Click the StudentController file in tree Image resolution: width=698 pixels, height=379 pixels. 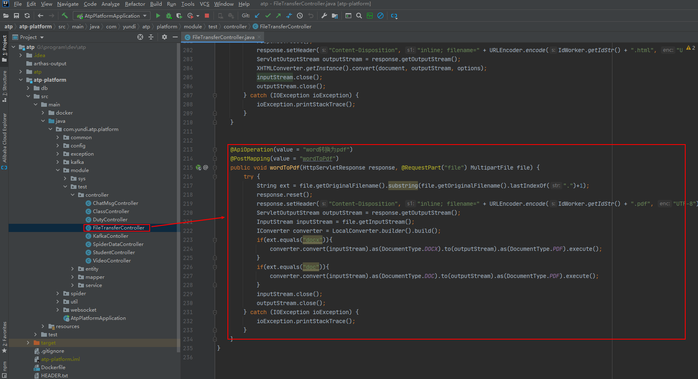(114, 253)
